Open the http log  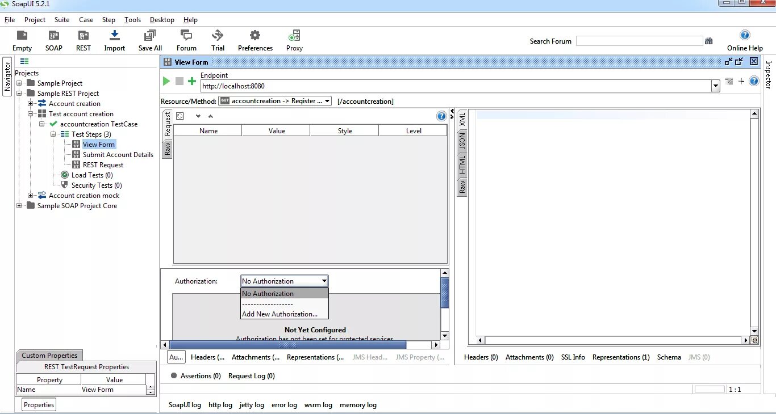(220, 405)
